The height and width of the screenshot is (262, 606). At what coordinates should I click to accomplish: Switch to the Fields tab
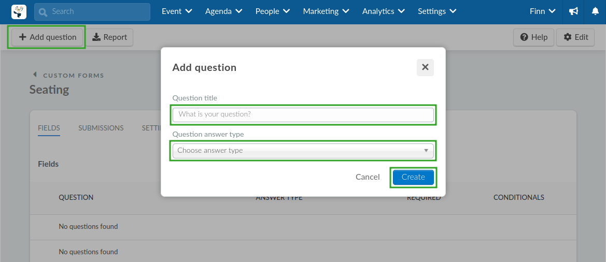click(49, 128)
